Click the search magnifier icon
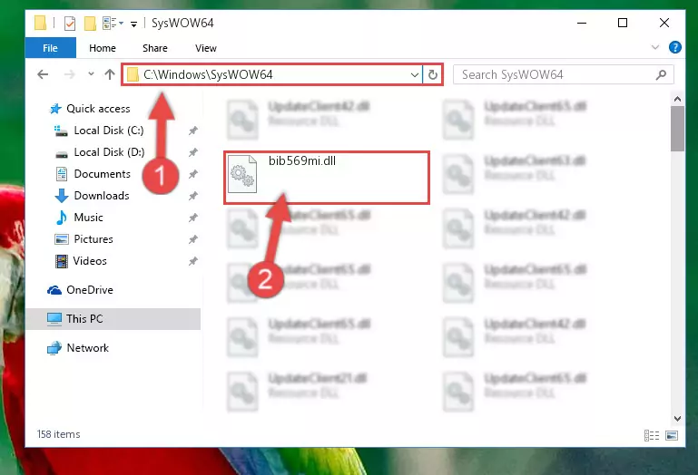Viewport: 698px width, 475px height. (x=661, y=74)
